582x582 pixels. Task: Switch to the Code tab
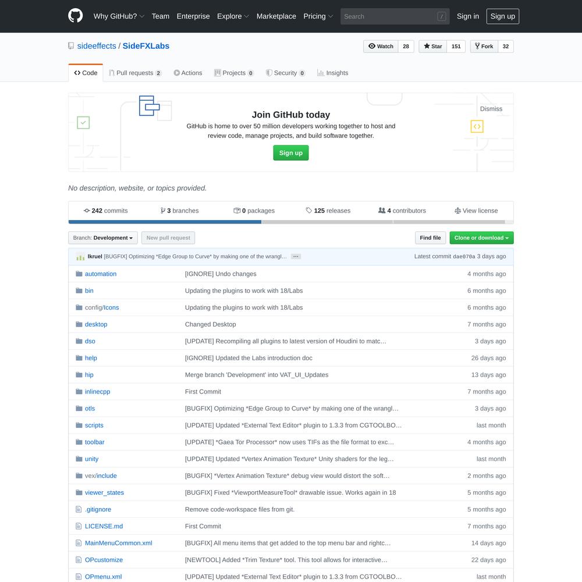pos(86,73)
